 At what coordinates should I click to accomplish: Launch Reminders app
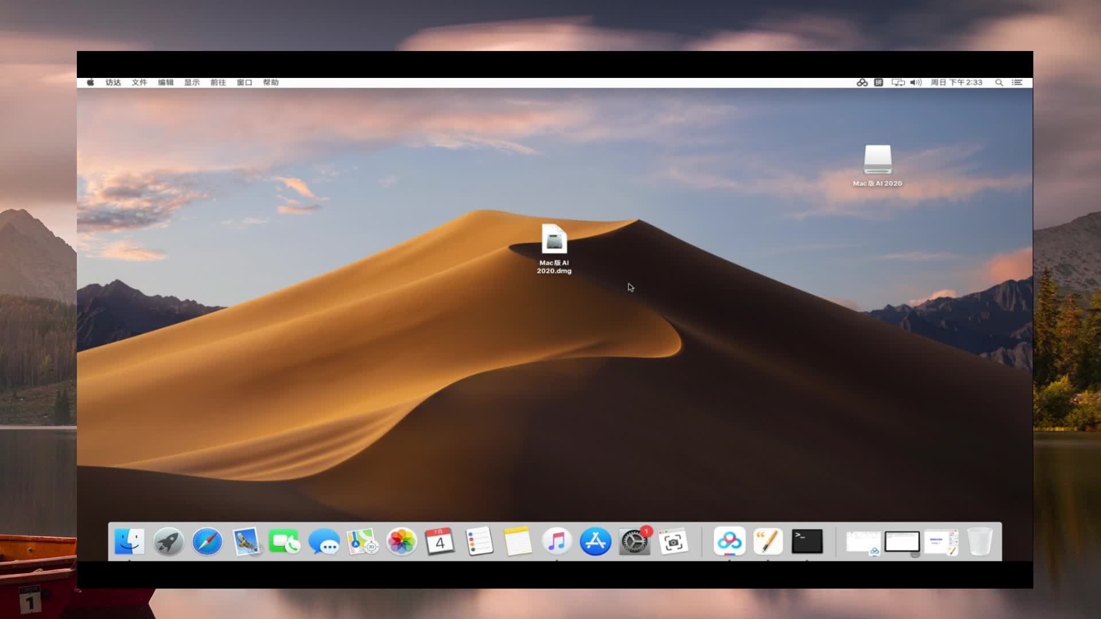point(479,541)
